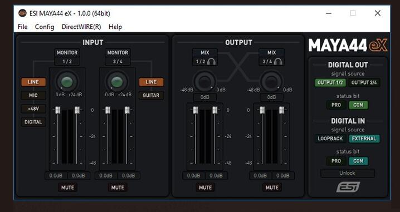
Task: Set digital out status bit to PRO
Action: (x=336, y=105)
